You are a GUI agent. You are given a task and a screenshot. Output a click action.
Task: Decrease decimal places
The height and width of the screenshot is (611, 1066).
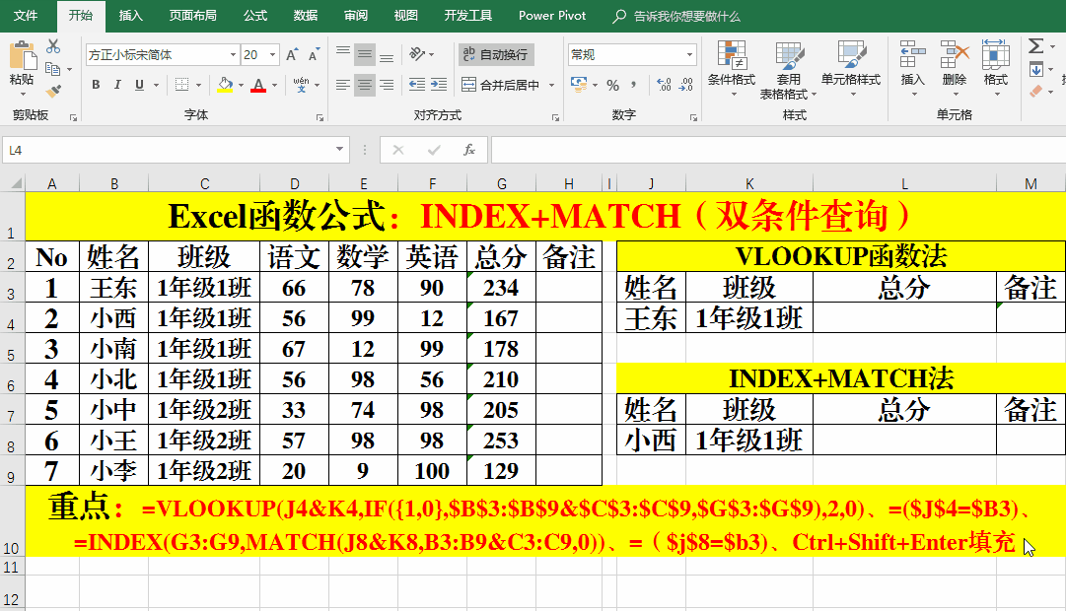[686, 85]
